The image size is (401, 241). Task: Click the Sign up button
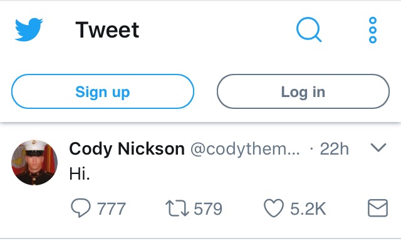coord(103,91)
